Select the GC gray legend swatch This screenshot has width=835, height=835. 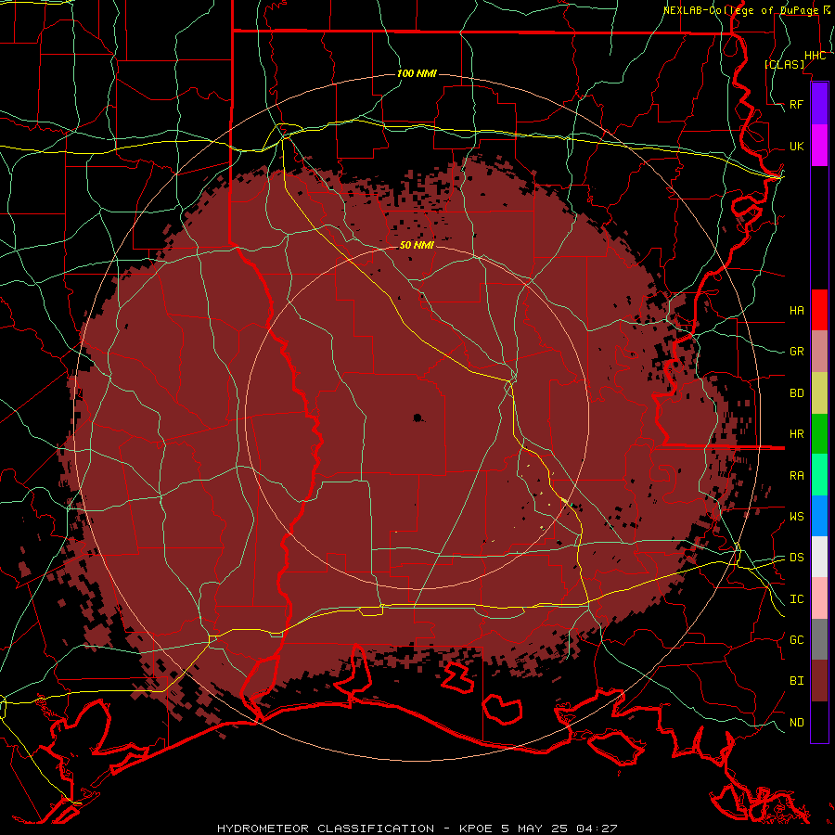pos(819,639)
